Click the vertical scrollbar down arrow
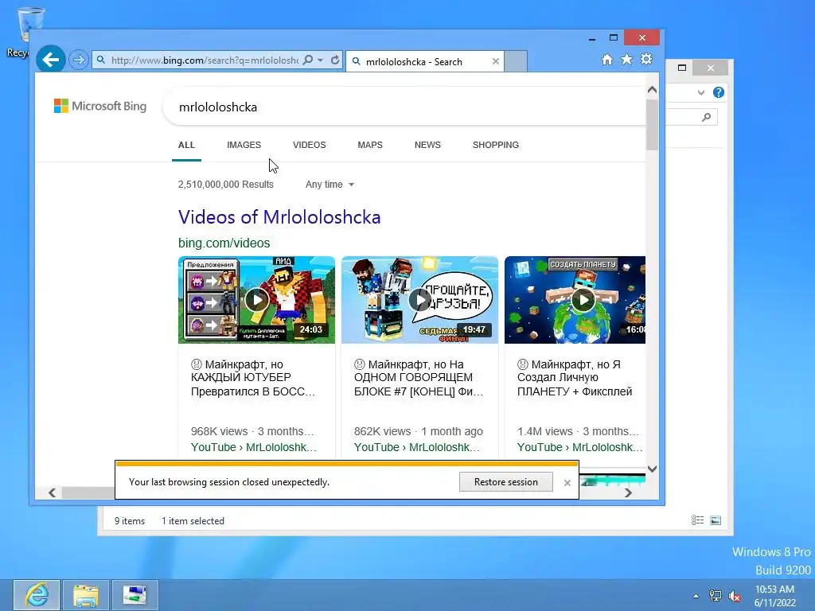Screen dimensions: 815x611 click(x=652, y=469)
